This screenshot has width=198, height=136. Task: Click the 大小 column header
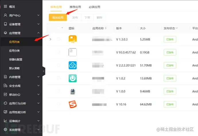[143, 28]
